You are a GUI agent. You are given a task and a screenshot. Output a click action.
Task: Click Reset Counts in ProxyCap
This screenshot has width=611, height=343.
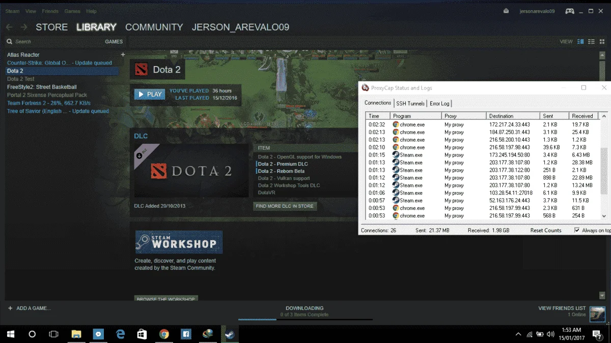(546, 230)
